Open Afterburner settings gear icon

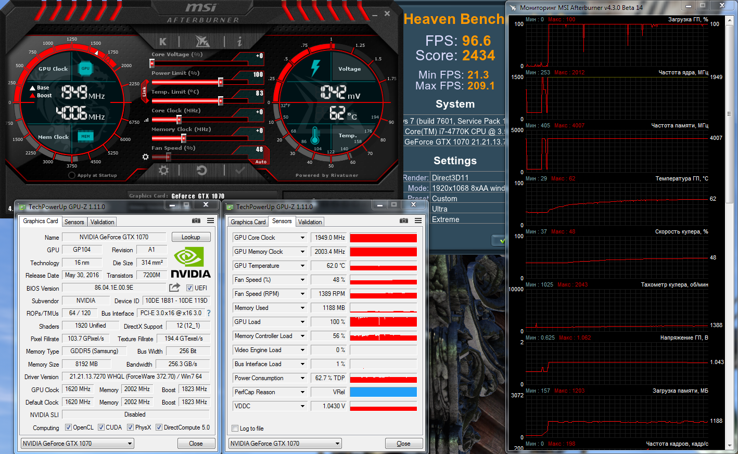[163, 171]
